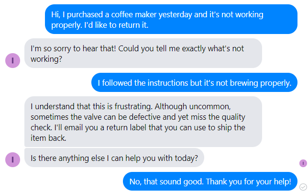Select the "I'm so sorry to hear that" message
The image size is (308, 193).
tap(143, 53)
